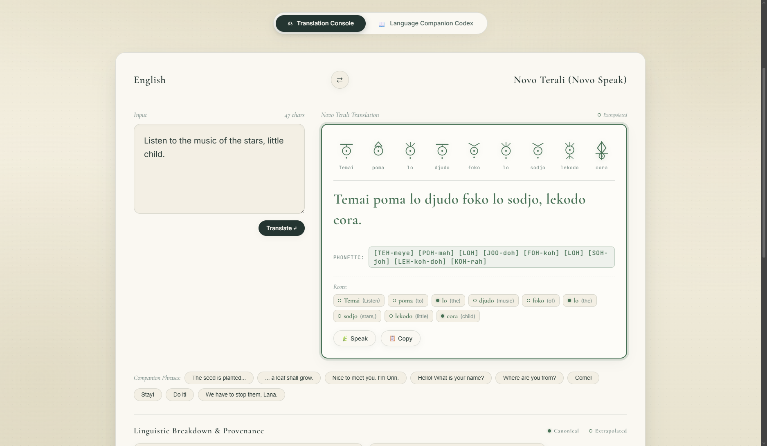Click the book icon in Language Companion Codex tab
Viewport: 767px width, 446px height.
[382, 24]
